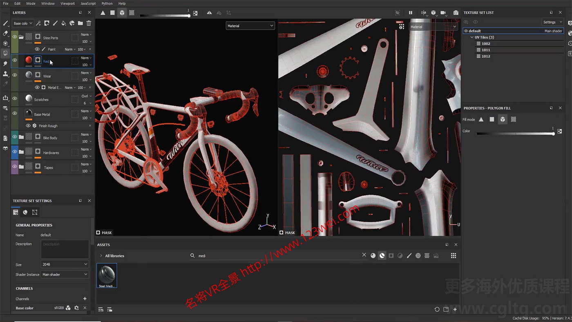Select the Paint brush tool
The width and height of the screenshot is (572, 322).
pos(5,23)
